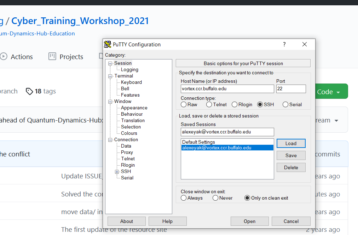Collapse the Terminal category node

(x=110, y=76)
